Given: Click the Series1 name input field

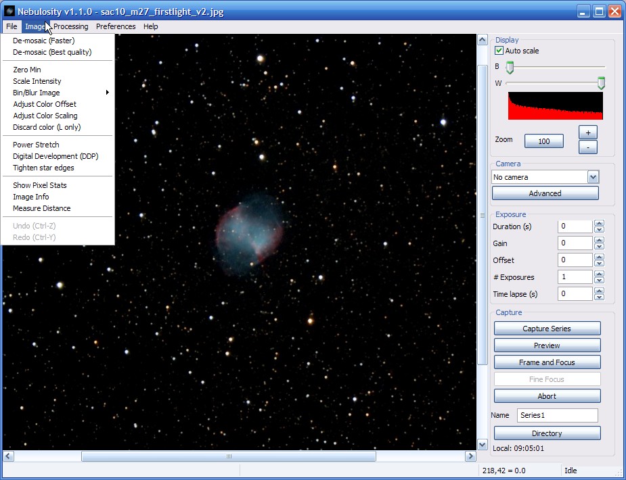Looking at the screenshot, I should point(557,415).
